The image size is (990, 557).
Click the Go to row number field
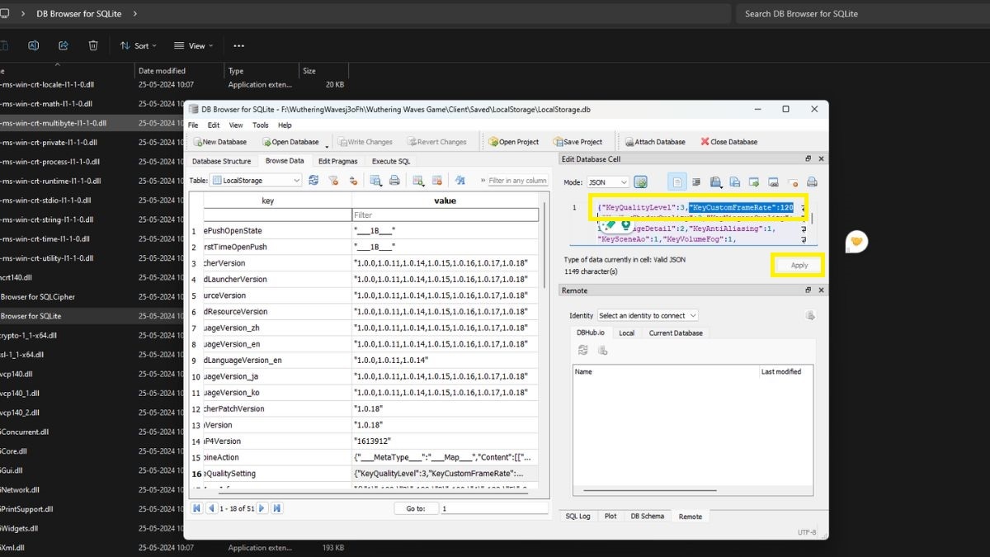pos(493,508)
